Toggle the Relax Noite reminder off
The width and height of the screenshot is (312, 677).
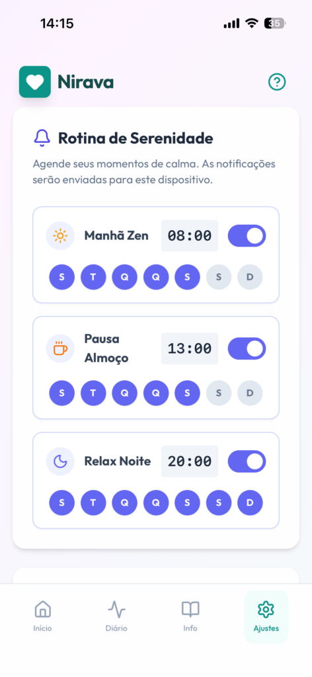click(247, 461)
